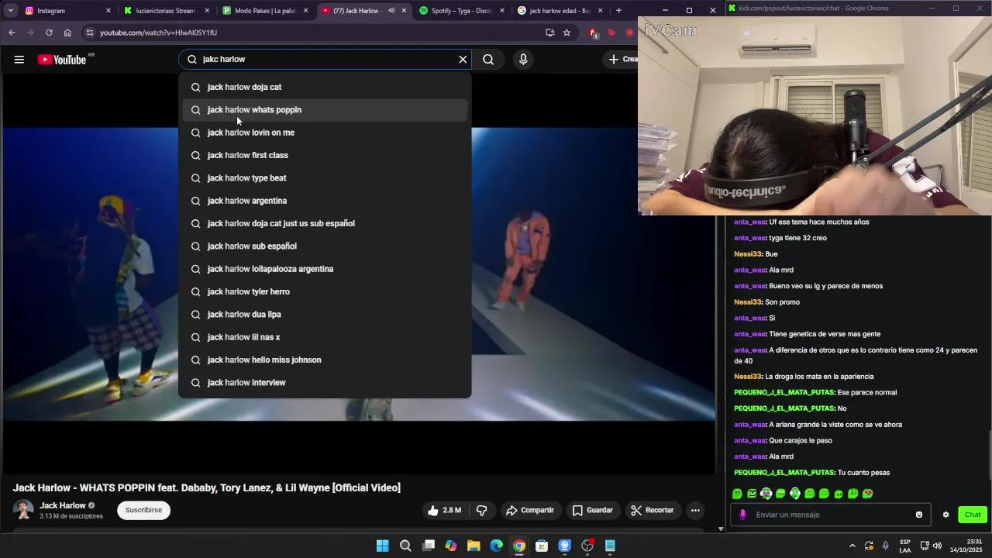This screenshot has height=558, width=992.
Task: Clear the search box with the X
Action: 463,60
